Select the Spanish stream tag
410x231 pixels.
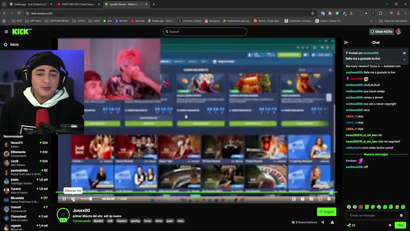[98, 221]
